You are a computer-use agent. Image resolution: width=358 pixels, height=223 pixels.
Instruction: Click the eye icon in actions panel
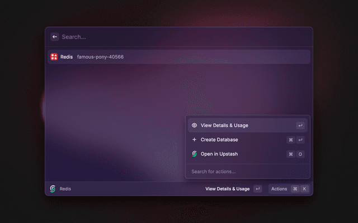[194, 125]
